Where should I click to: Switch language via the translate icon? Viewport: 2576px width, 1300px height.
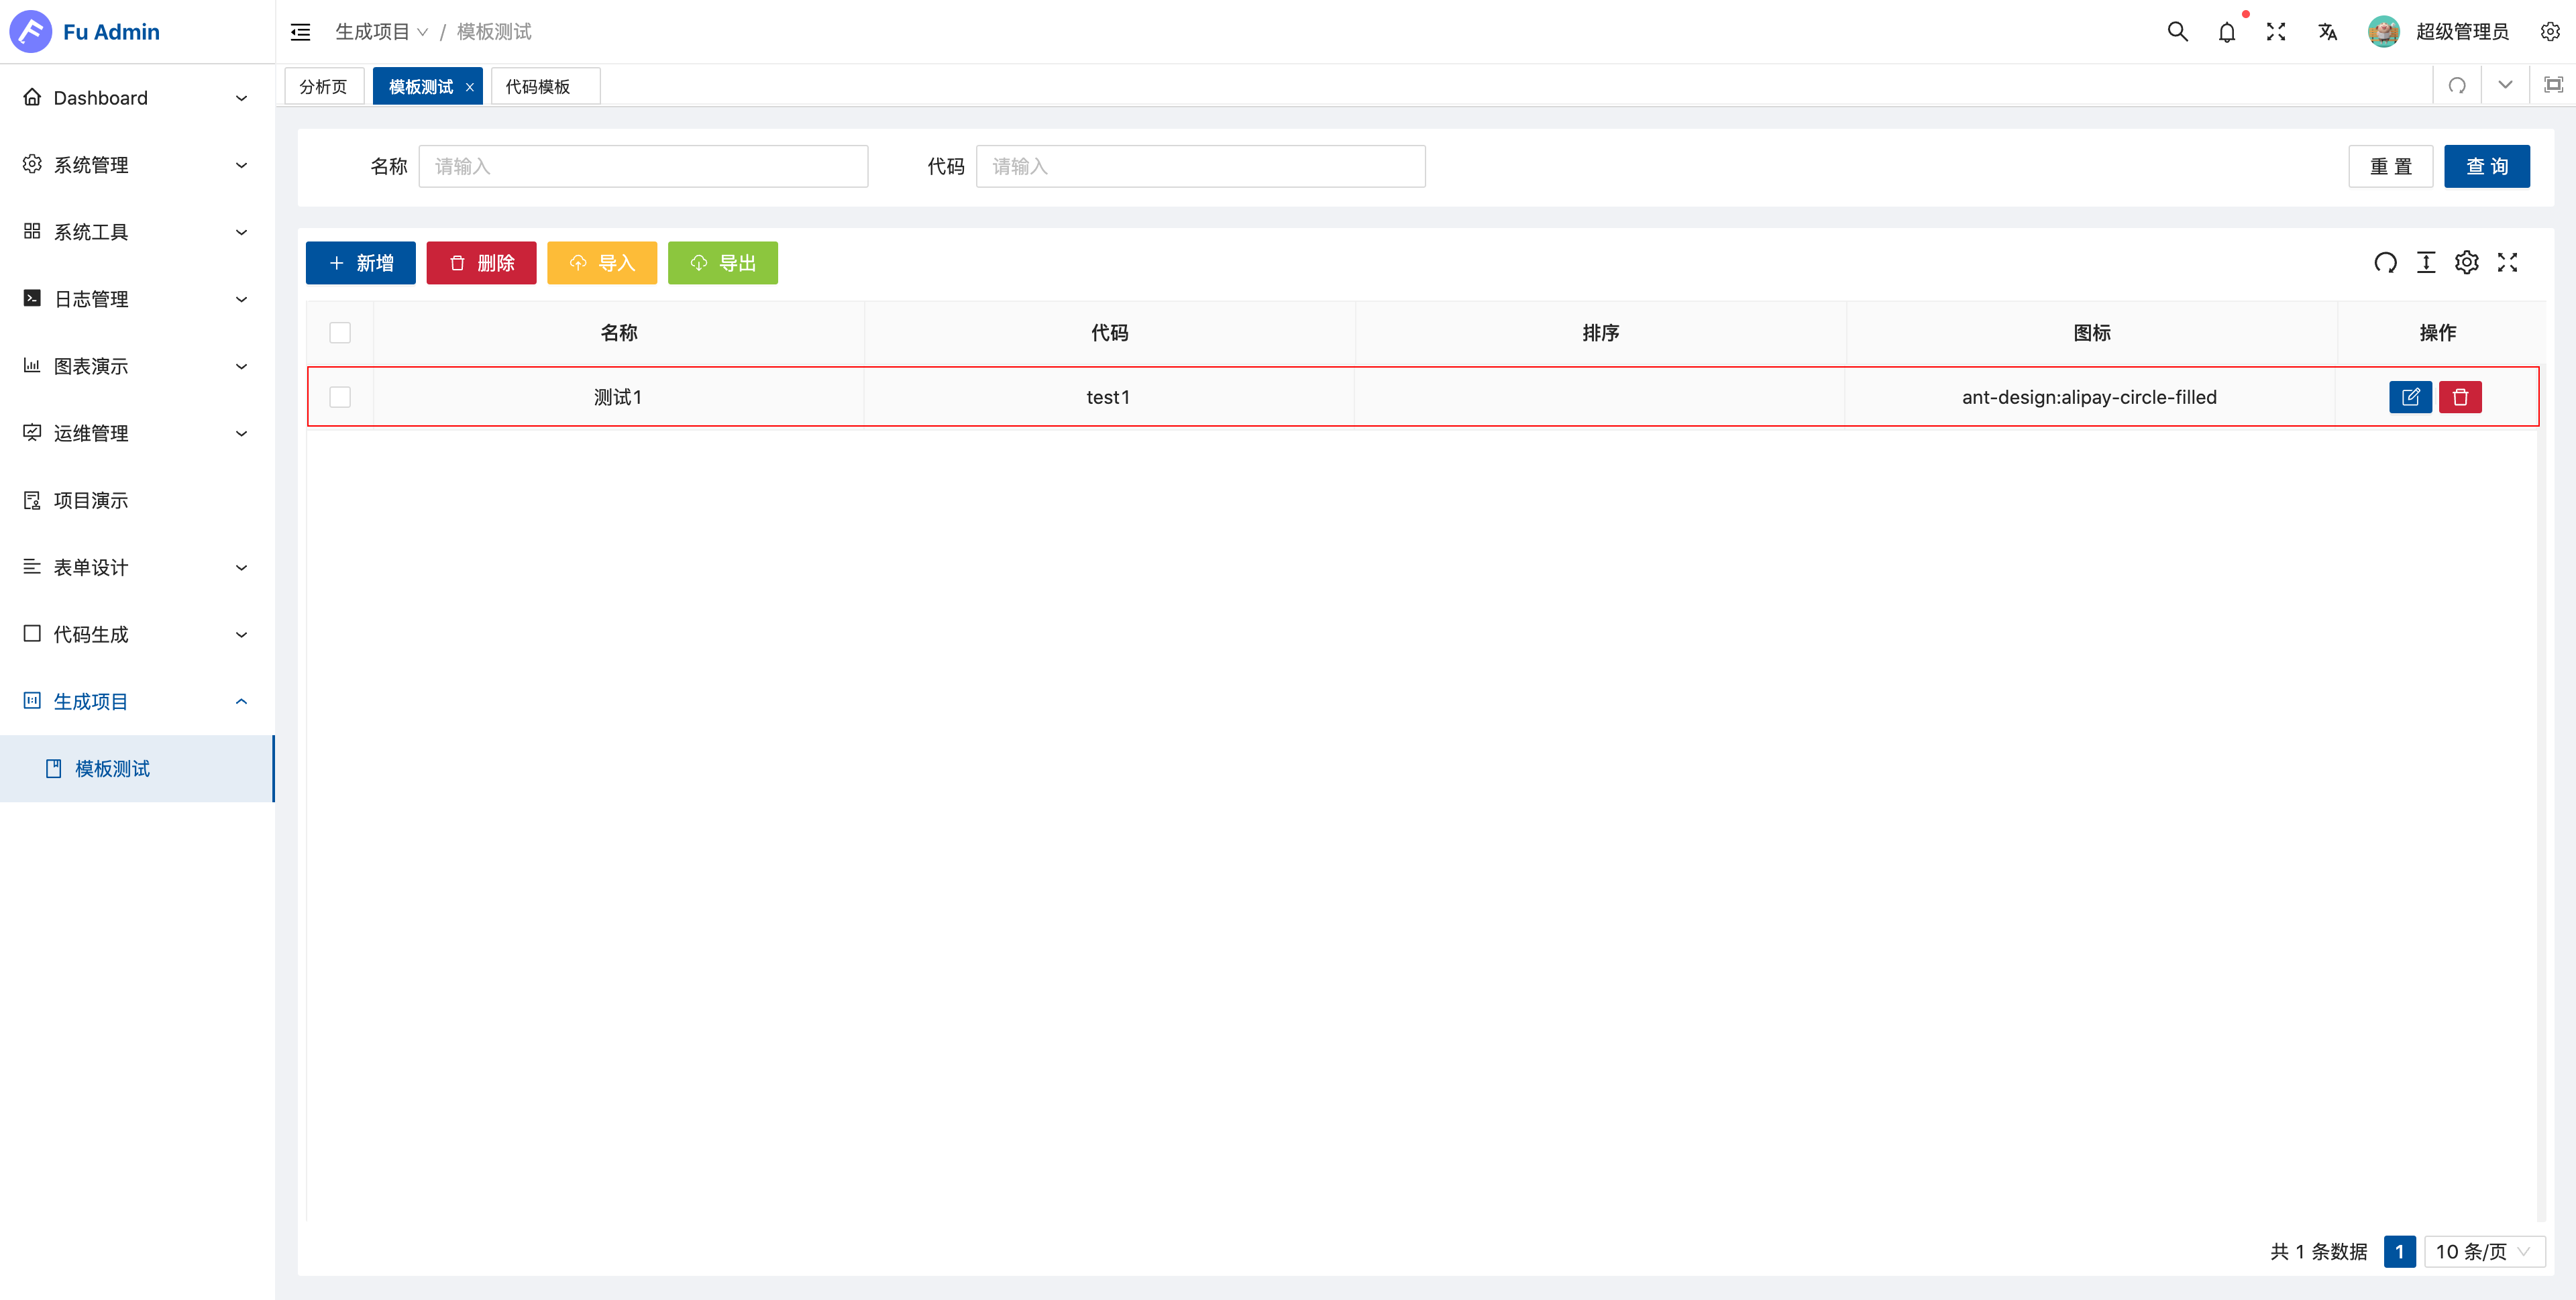pyautogui.click(x=2327, y=31)
